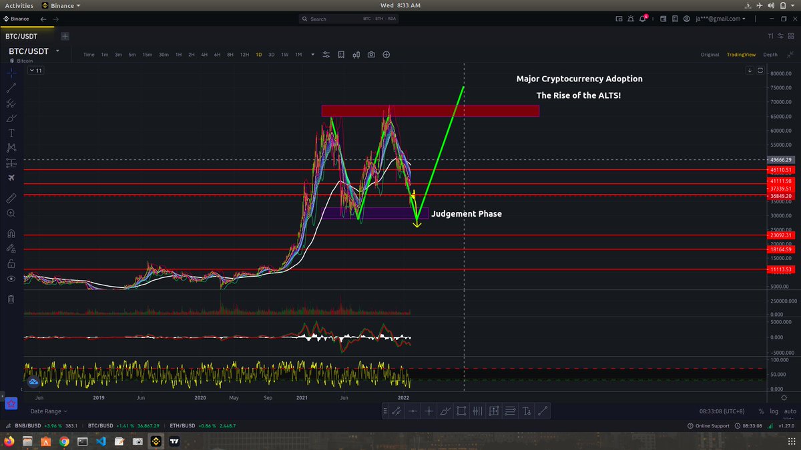Open the Date Range dropdown
This screenshot has height=450, width=801.
(49, 411)
